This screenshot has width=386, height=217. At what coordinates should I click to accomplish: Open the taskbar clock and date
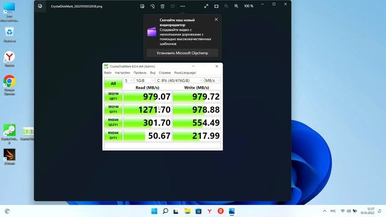[367, 211]
